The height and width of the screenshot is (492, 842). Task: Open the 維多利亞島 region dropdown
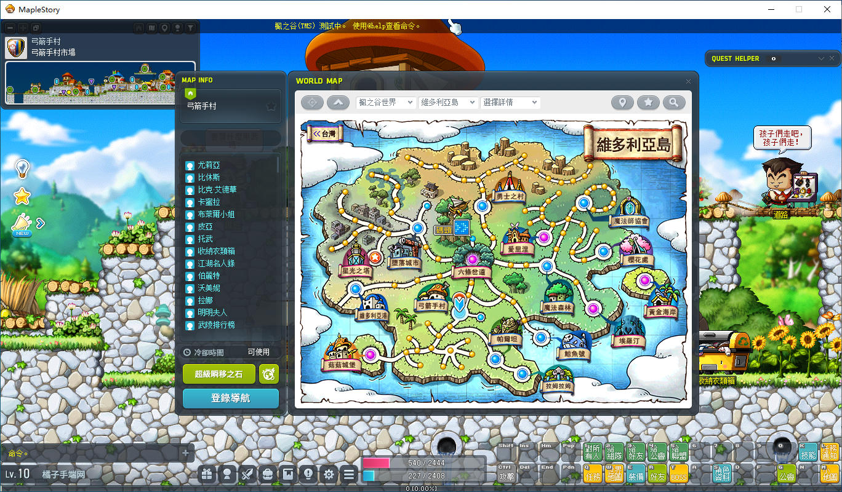(x=447, y=103)
